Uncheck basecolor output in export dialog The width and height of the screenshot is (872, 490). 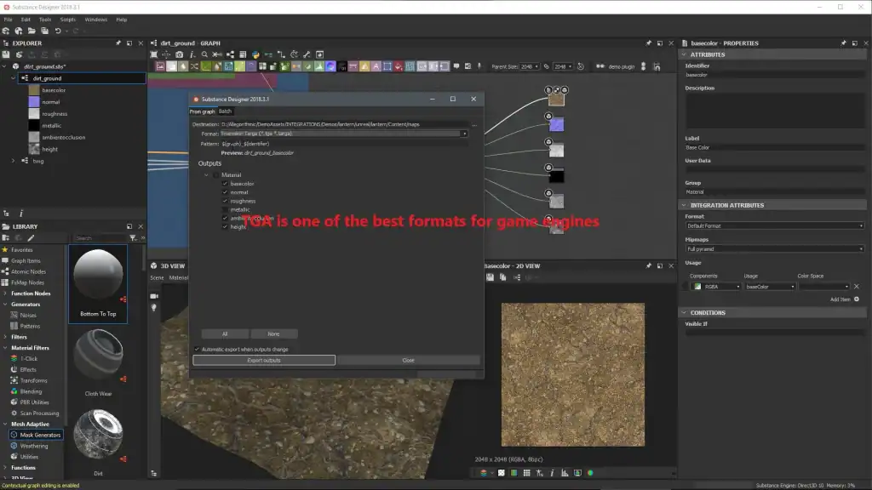coord(225,184)
